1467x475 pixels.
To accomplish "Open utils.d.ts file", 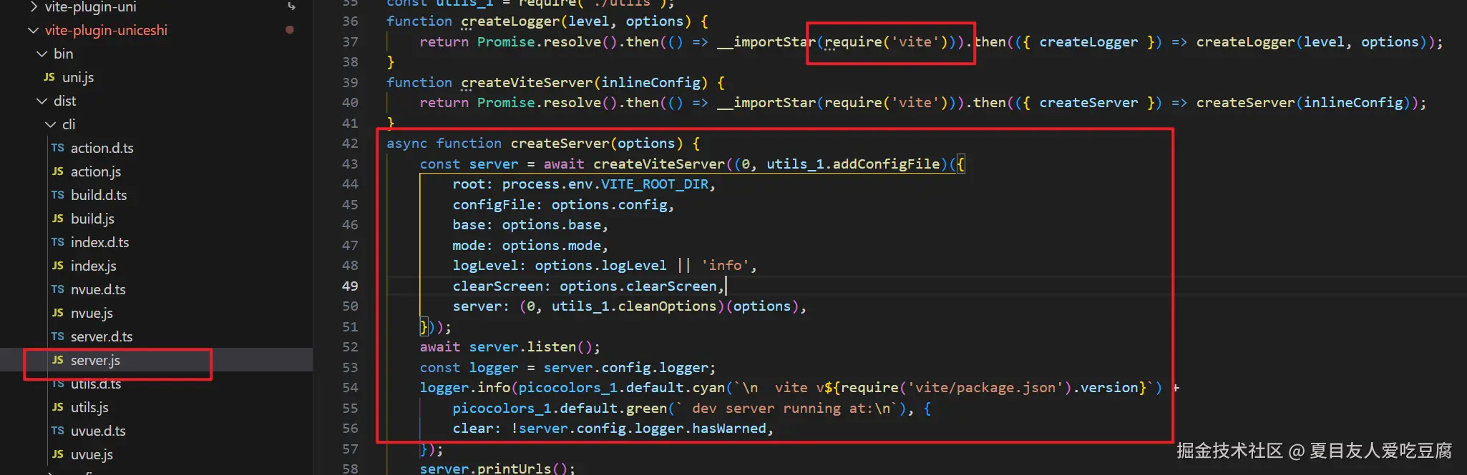I will tap(96, 384).
